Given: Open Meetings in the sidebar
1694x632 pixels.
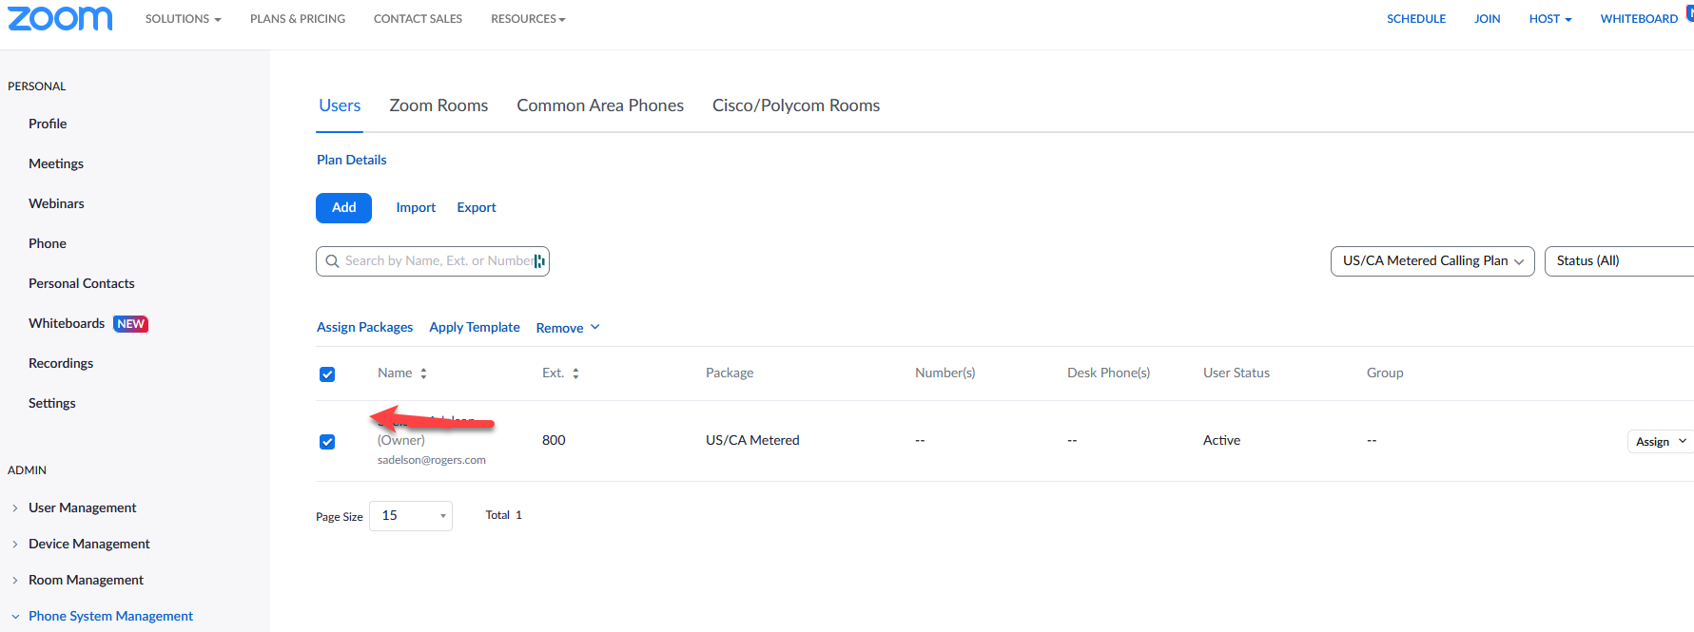Looking at the screenshot, I should point(56,164).
